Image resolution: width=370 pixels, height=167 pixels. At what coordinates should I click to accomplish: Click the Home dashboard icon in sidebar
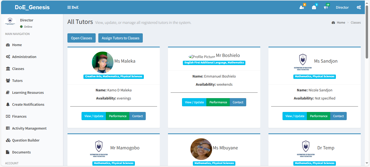pyautogui.click(x=8, y=45)
